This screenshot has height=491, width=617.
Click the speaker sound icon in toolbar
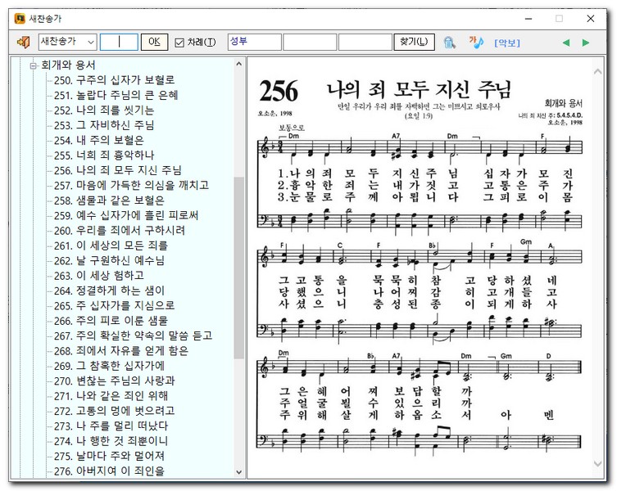point(23,42)
